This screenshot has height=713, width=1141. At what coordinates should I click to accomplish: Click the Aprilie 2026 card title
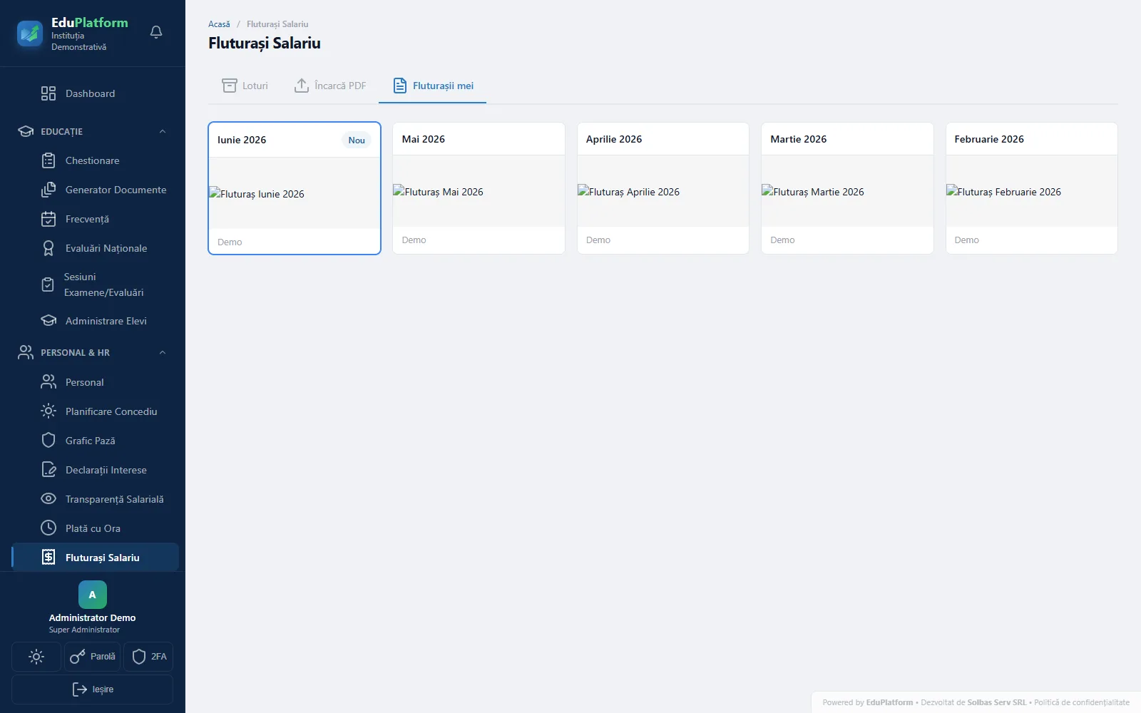(x=614, y=139)
